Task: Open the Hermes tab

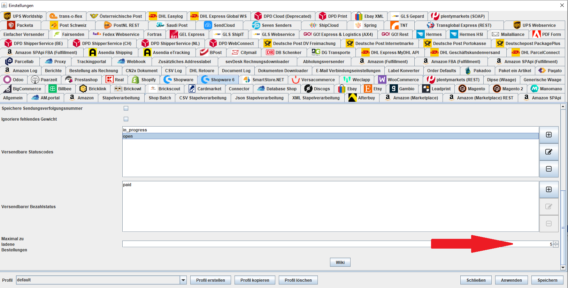Action: click(429, 34)
